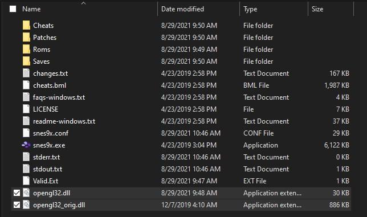Toggle sort arrow above Name column

point(83,3)
